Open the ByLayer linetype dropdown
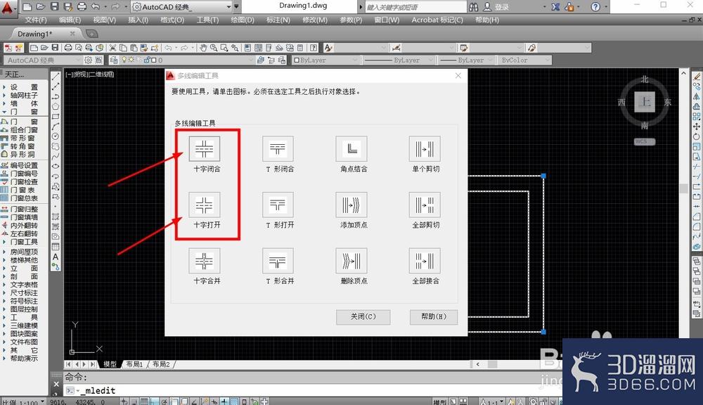Image resolution: width=703 pixels, height=405 pixels. [x=431, y=60]
